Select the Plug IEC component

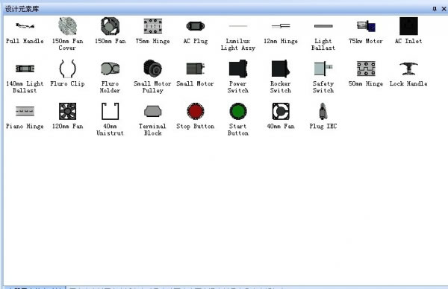(x=323, y=111)
